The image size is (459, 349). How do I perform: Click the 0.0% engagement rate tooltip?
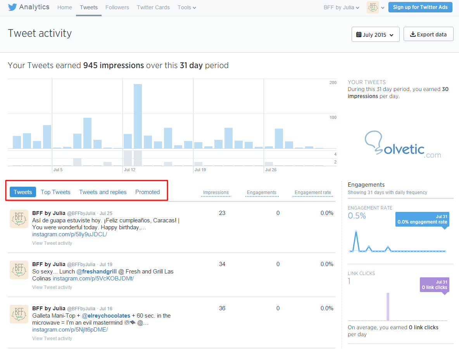[423, 219]
